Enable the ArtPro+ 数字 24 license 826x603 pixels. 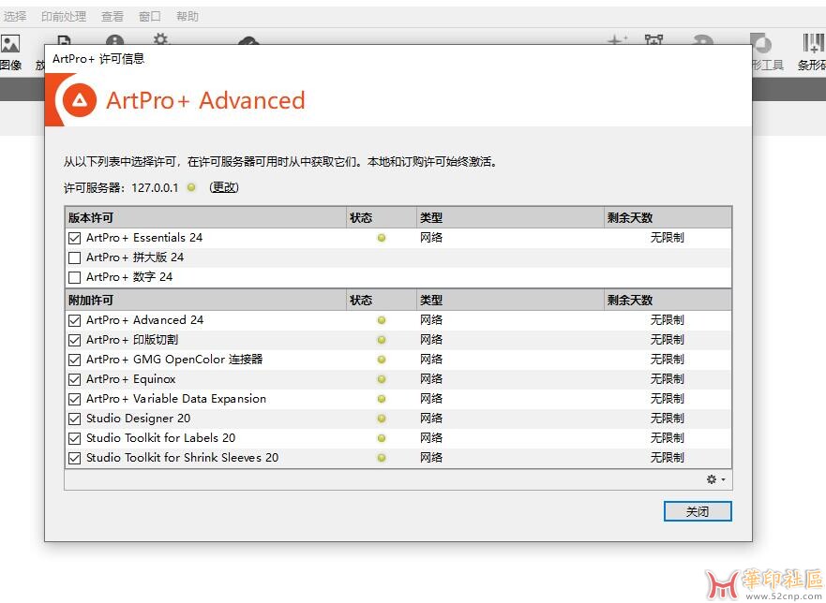click(74, 277)
